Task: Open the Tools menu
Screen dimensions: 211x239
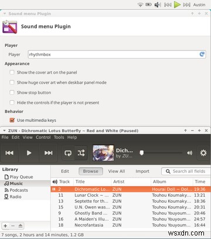Action: [x=59, y=137]
